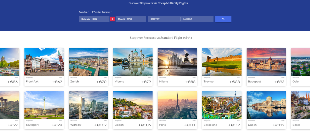Click Add on the Stuttgart card
Screen dimensions: 310x132
pos(61,120)
